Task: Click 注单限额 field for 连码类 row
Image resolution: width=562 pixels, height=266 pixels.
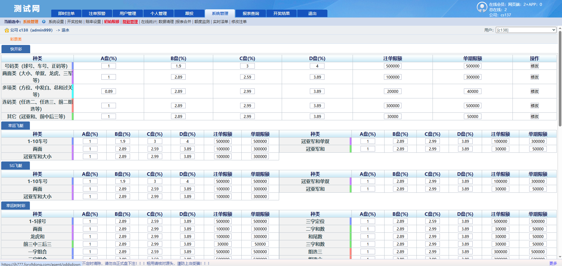Action: click(392, 106)
